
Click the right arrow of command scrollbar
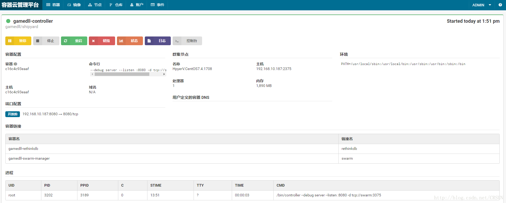coord(164,74)
